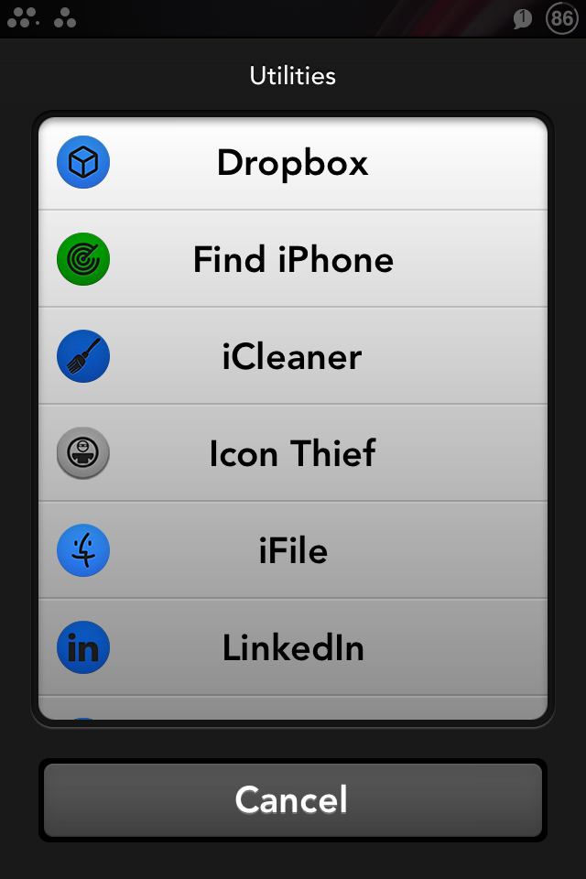Tap the blue iFile Finder icon
The height and width of the screenshot is (879, 586).
(83, 550)
